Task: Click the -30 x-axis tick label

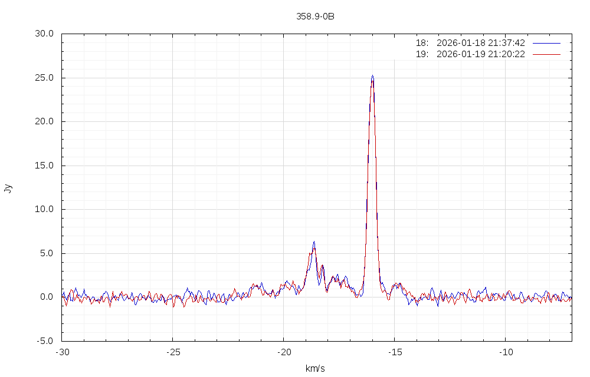Action: [x=62, y=352]
